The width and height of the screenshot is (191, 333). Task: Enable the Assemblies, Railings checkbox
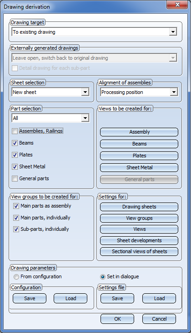[x=15, y=131]
